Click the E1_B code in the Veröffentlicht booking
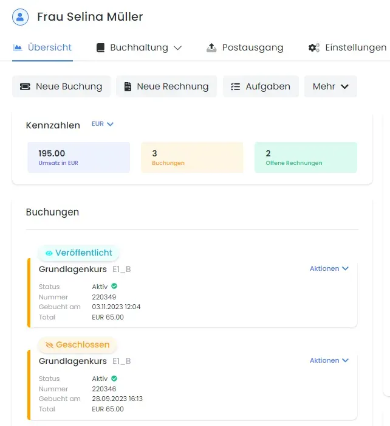The image size is (390, 426). point(121,269)
